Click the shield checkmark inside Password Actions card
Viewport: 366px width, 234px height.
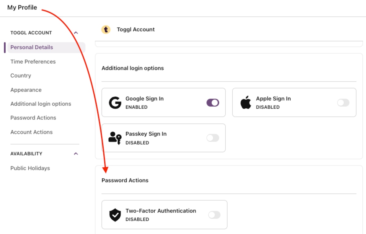point(115,215)
